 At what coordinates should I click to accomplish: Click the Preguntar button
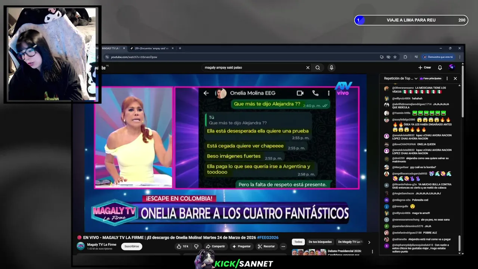coord(241,247)
